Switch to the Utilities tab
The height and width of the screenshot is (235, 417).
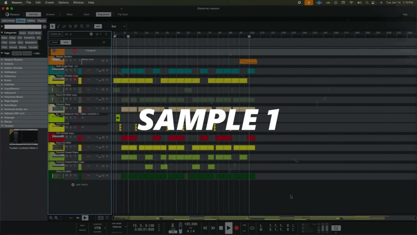coord(31,21)
